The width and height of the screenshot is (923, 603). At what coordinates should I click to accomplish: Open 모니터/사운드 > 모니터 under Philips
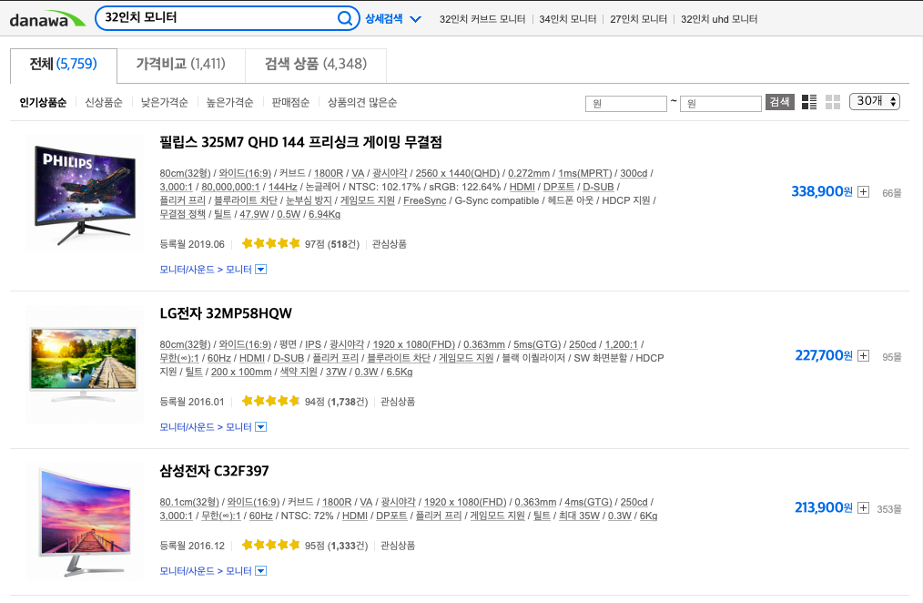[206, 269]
